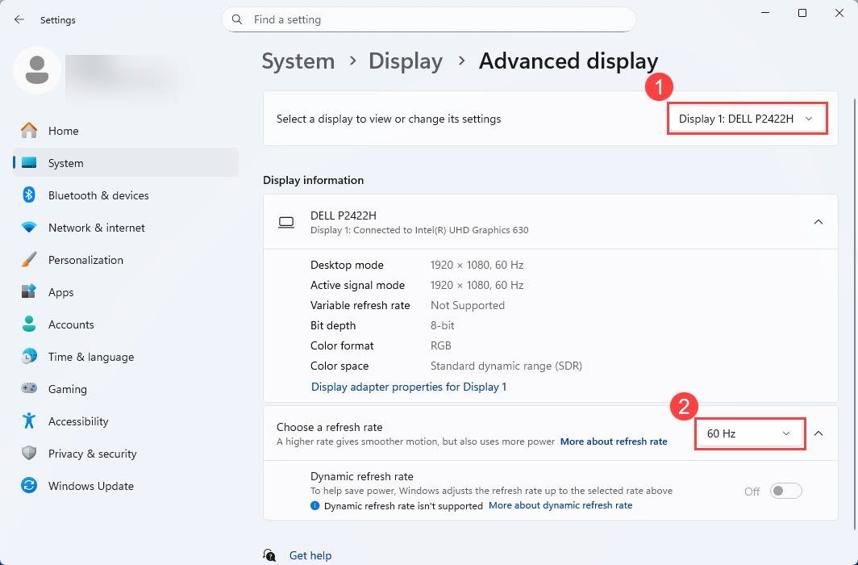This screenshot has height=565, width=858.
Task: Toggle the Dynamic refresh rate switch
Action: (x=785, y=491)
